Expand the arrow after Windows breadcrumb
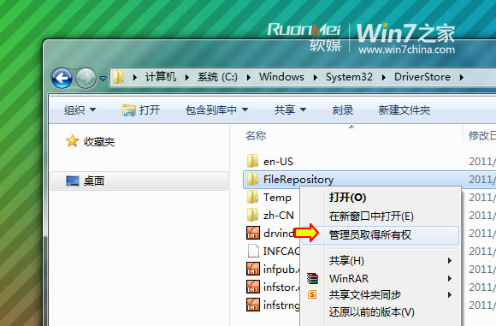Screen dimensions: 496x326 [x=315, y=77]
